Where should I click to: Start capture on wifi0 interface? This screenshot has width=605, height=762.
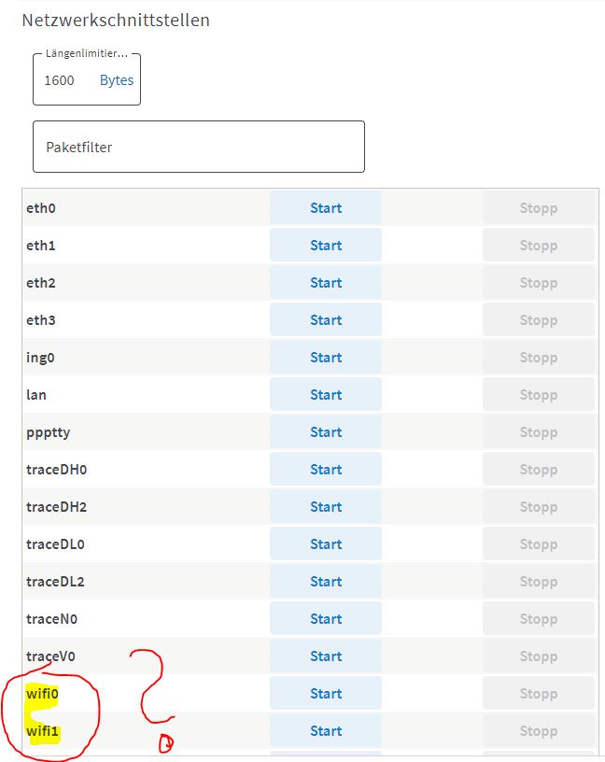click(326, 694)
